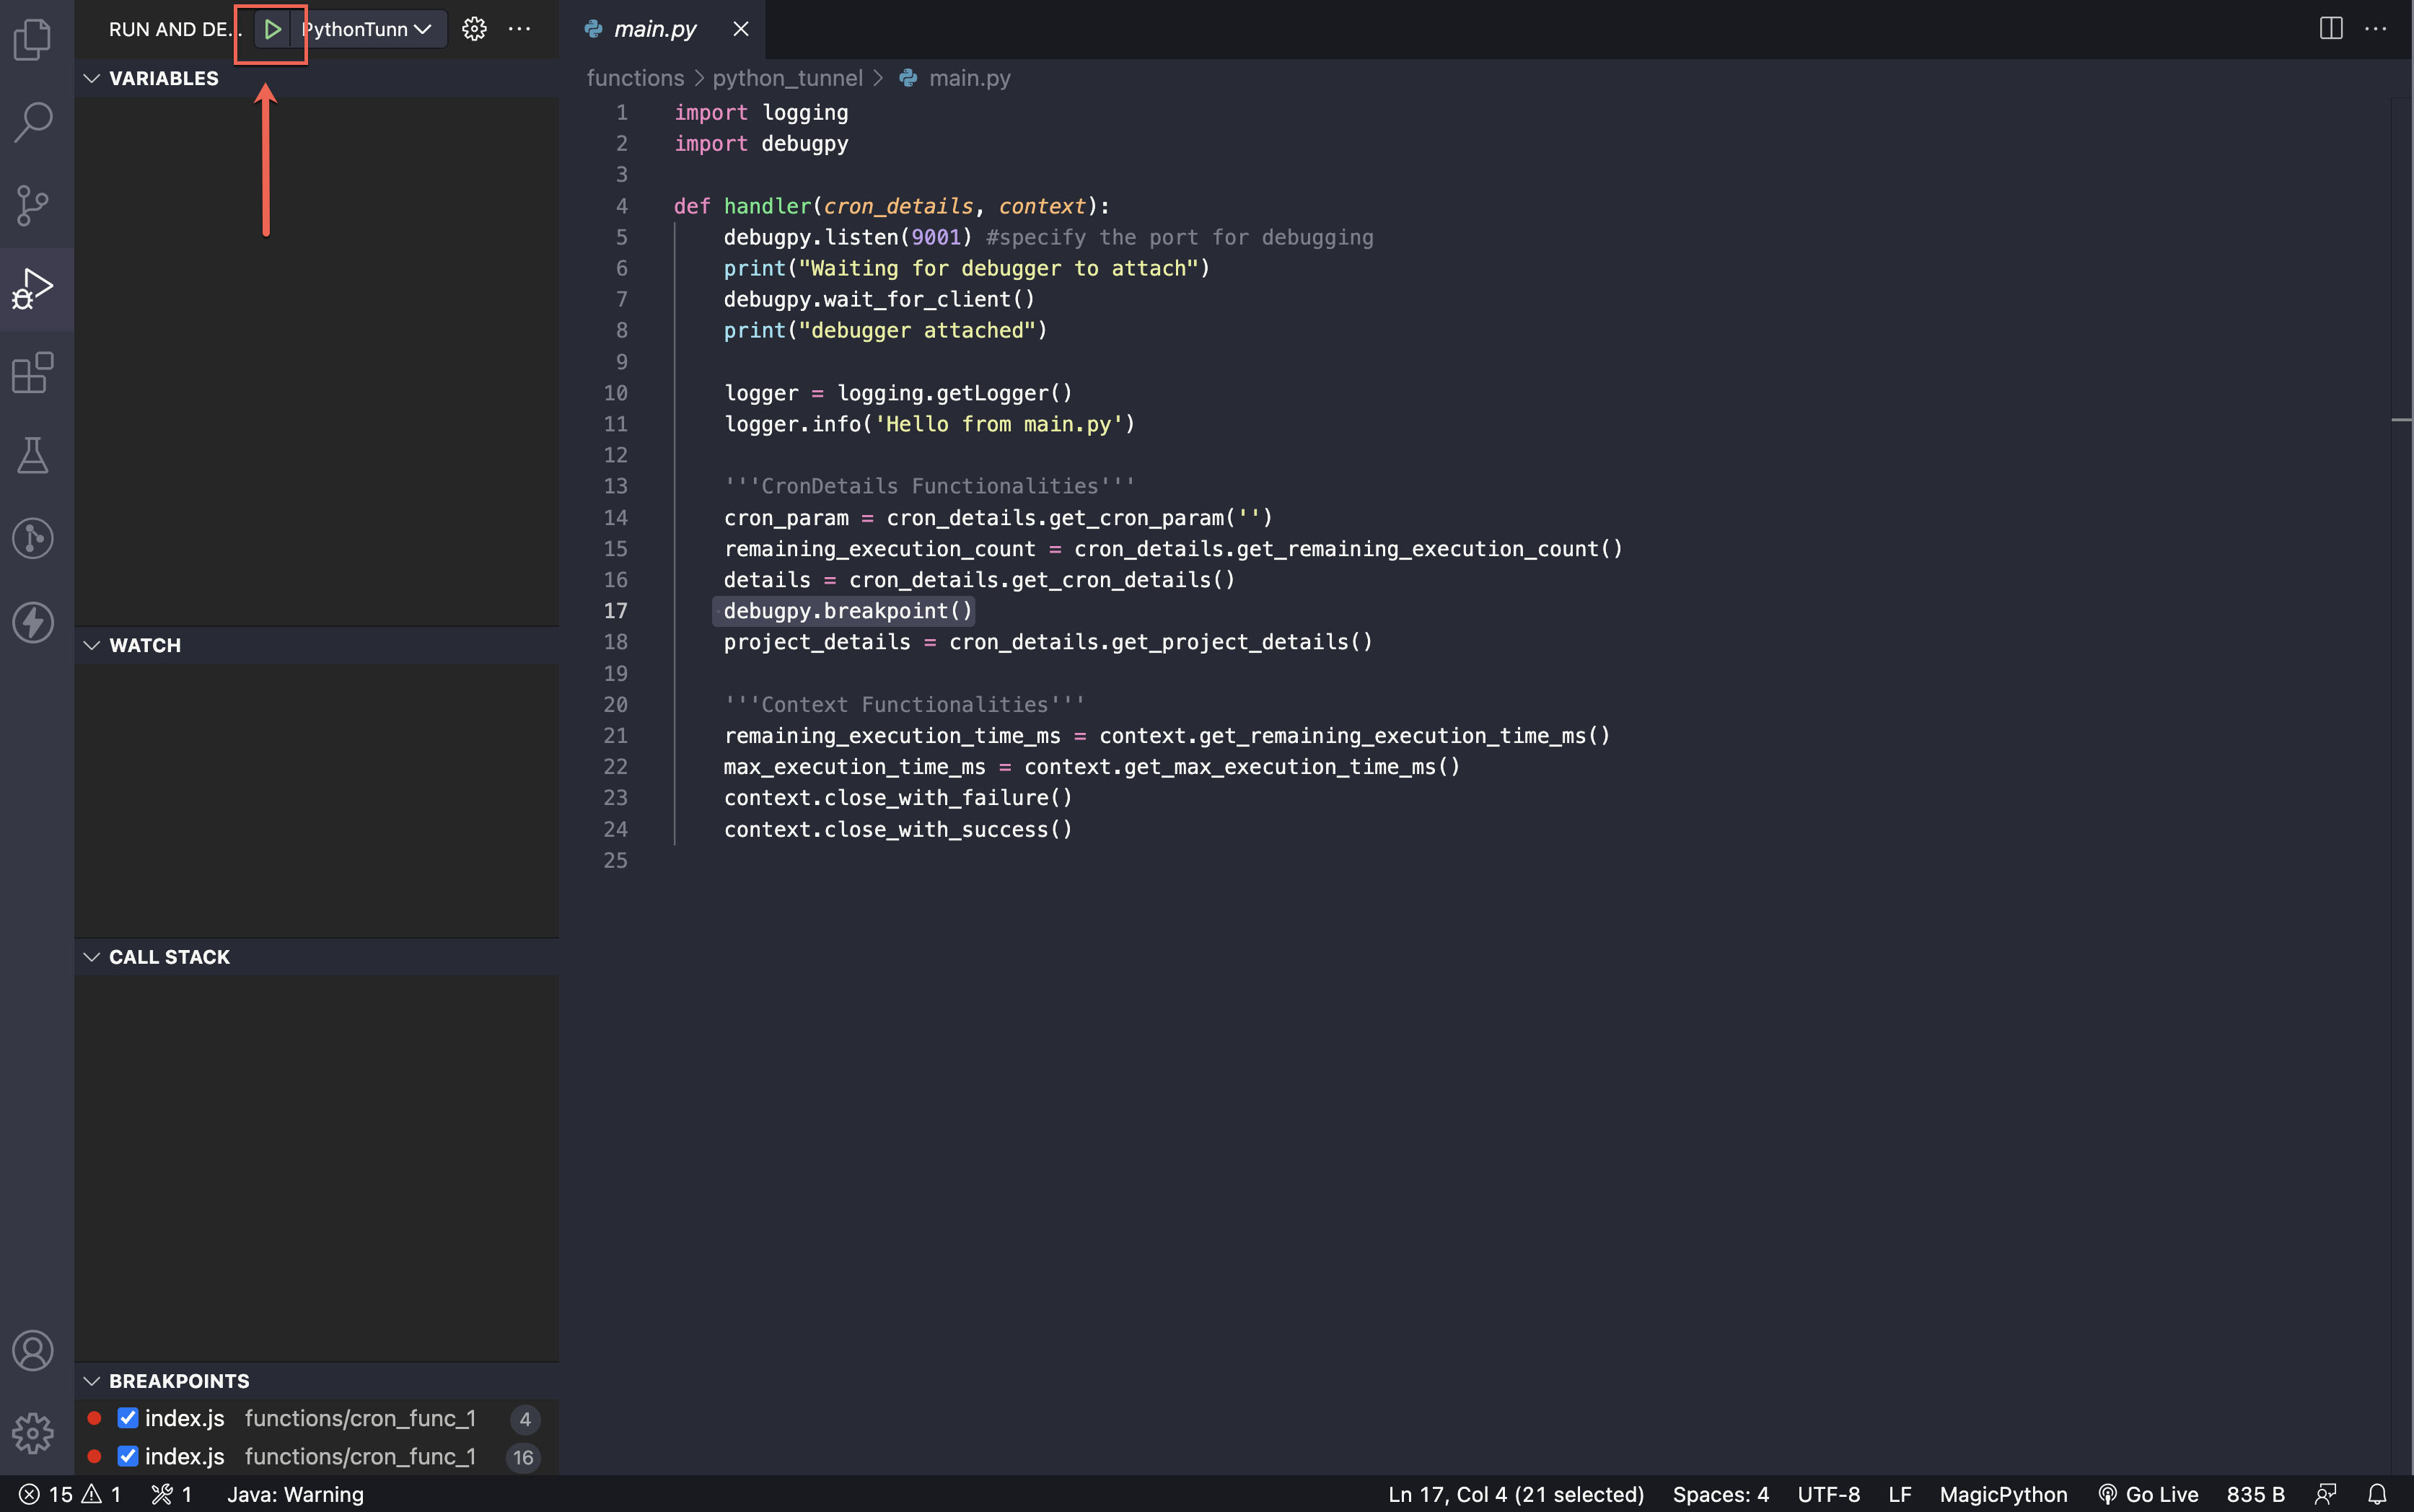Select index.js breakpoint row with badge 4
2414x1512 pixels.
pos(317,1418)
